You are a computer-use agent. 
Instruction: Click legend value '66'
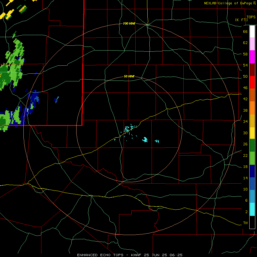click(245, 31)
